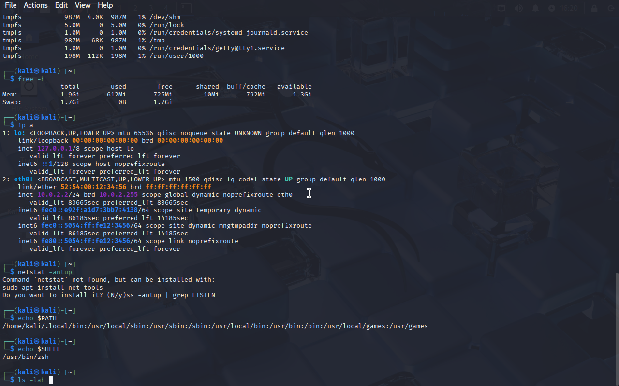
Task: Click the 'fq_codel' qdisc value
Action: (242, 179)
